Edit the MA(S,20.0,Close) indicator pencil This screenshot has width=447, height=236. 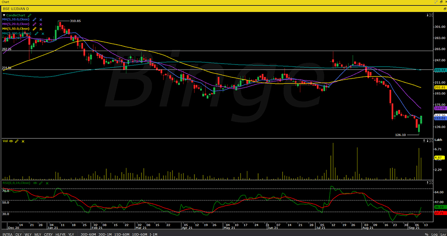pos(34,24)
